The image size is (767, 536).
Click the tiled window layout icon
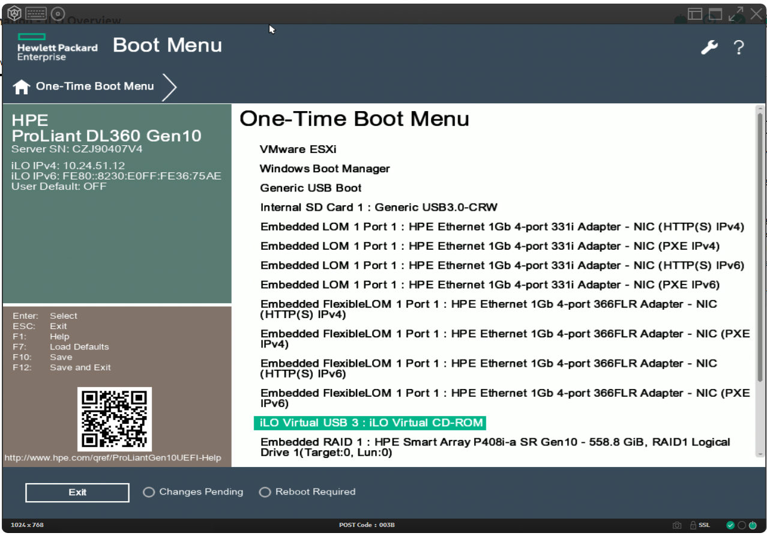tap(695, 14)
